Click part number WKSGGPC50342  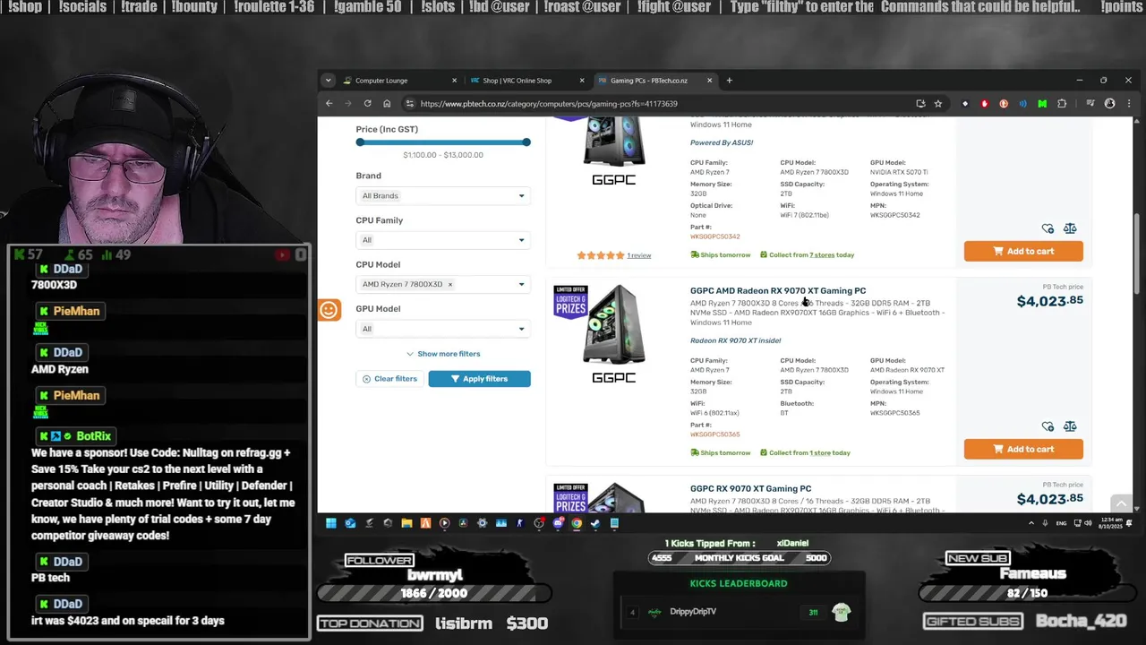point(714,236)
